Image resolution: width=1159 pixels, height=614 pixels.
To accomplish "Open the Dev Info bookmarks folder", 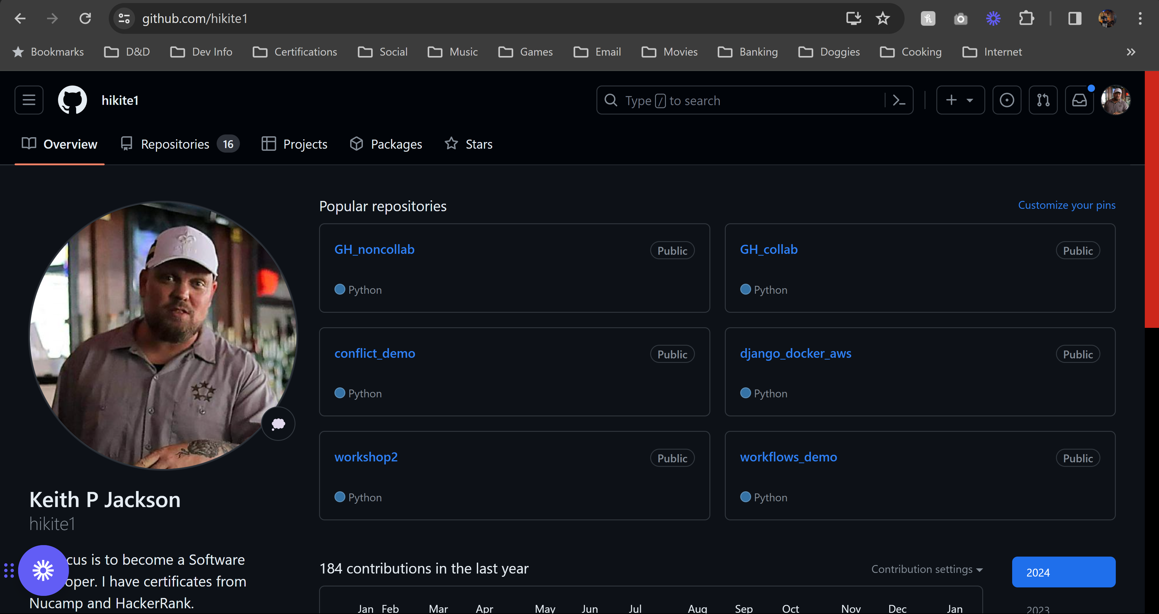I will click(201, 52).
